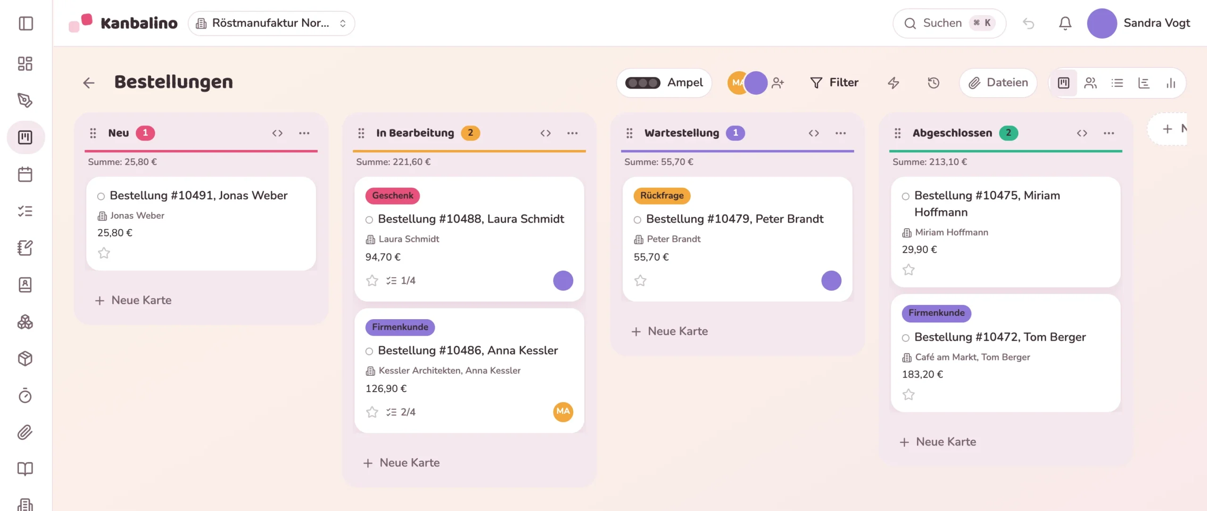Image resolution: width=1207 pixels, height=511 pixels.
Task: Open the board history clock icon
Action: pyautogui.click(x=934, y=83)
